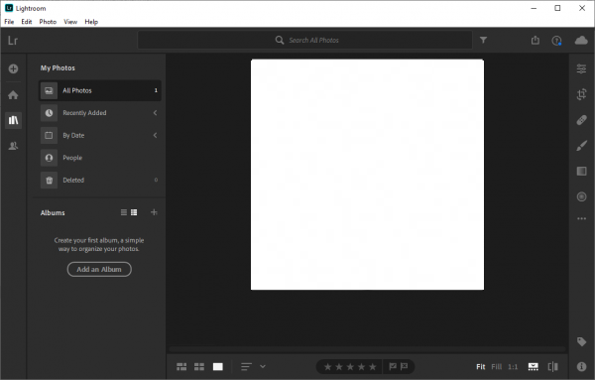Click the My Photos heading

point(58,67)
